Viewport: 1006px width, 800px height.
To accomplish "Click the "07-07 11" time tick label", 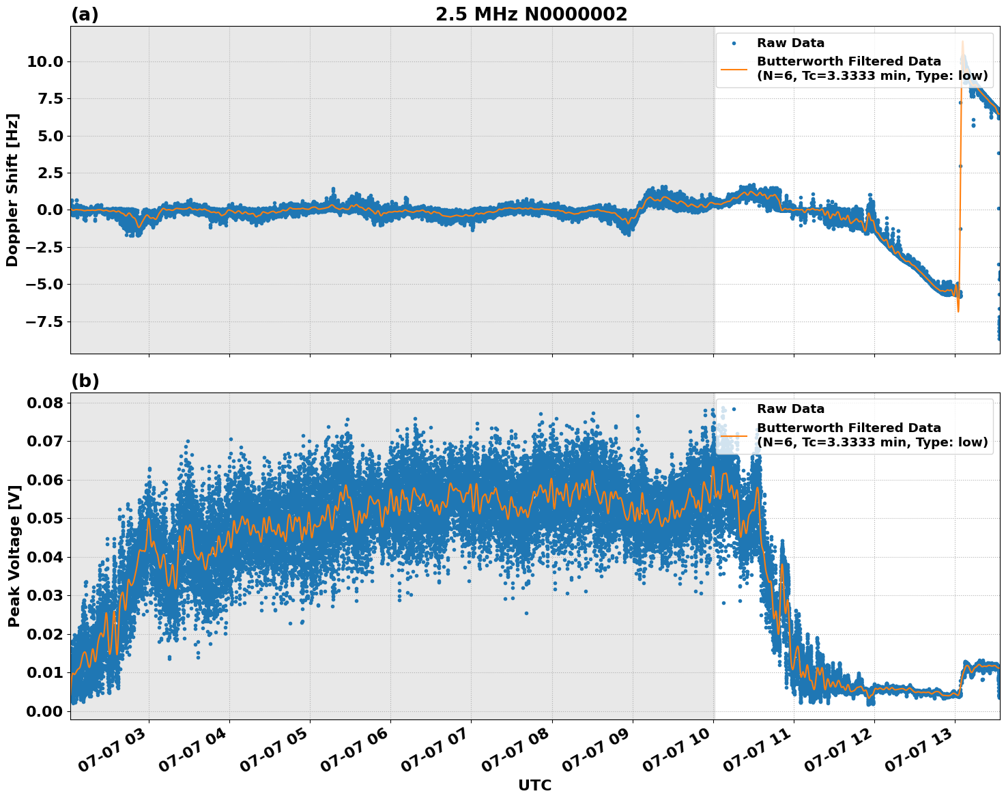I will tap(758, 750).
